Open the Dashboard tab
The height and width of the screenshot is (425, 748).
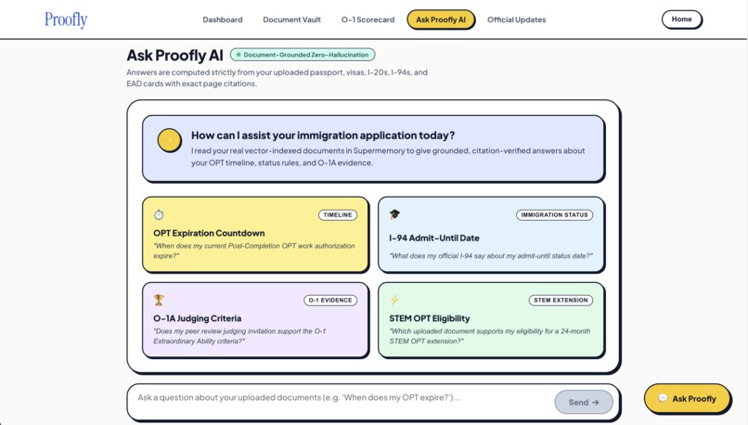tap(223, 19)
